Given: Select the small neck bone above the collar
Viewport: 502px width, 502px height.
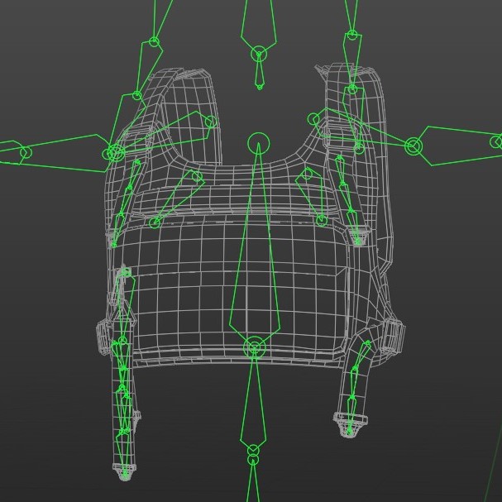Looking at the screenshot, I should [260, 72].
